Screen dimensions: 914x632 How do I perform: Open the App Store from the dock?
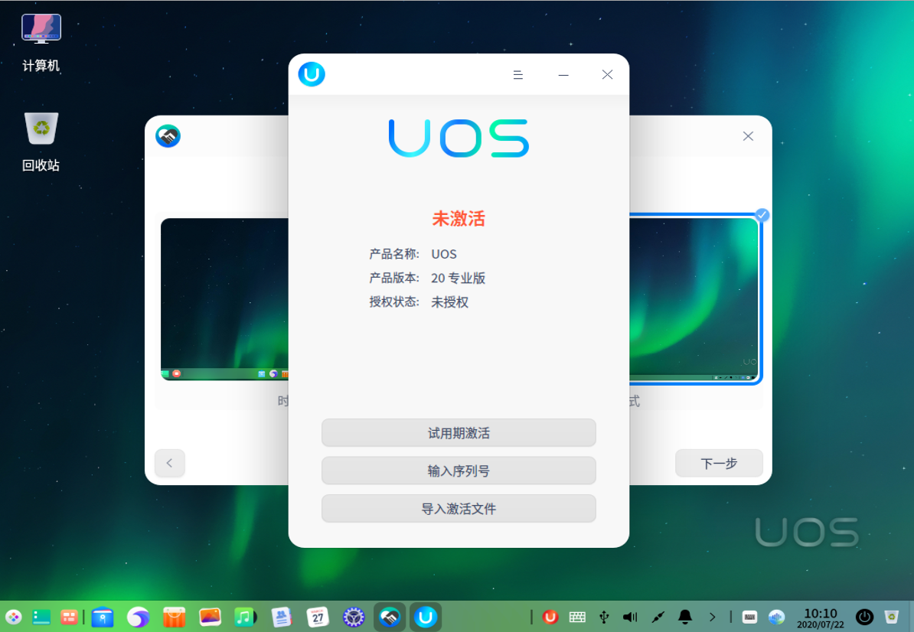point(174,617)
